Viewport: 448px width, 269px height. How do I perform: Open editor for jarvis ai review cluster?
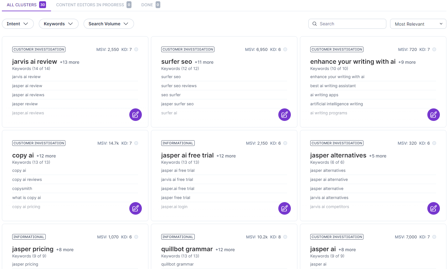(x=136, y=115)
